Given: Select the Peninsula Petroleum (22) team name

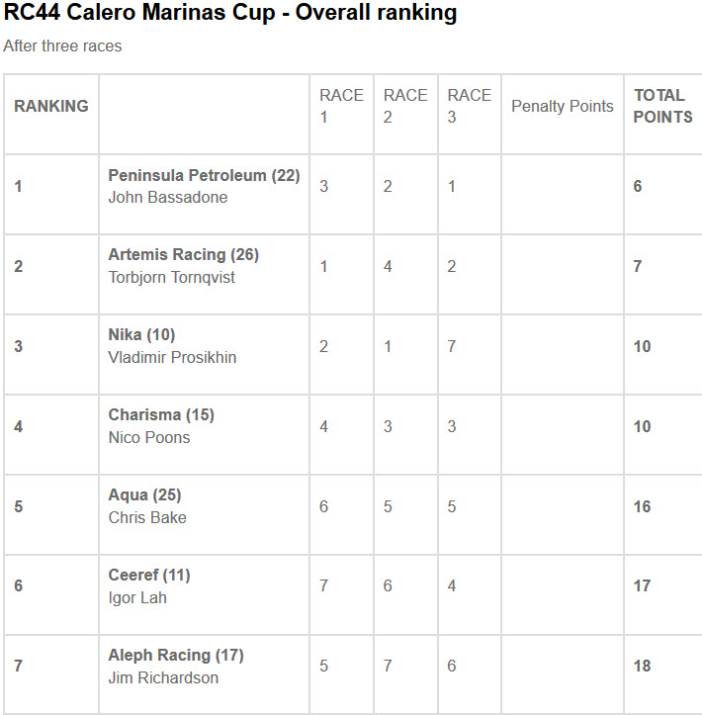Looking at the screenshot, I should coord(204,175).
